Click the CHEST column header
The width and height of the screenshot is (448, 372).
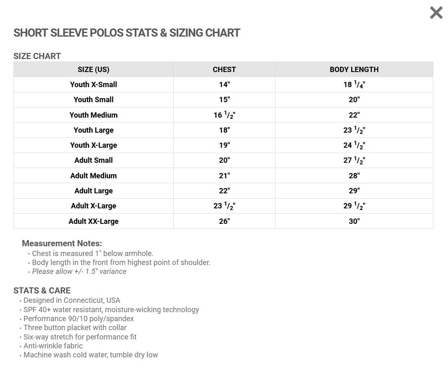tap(224, 70)
